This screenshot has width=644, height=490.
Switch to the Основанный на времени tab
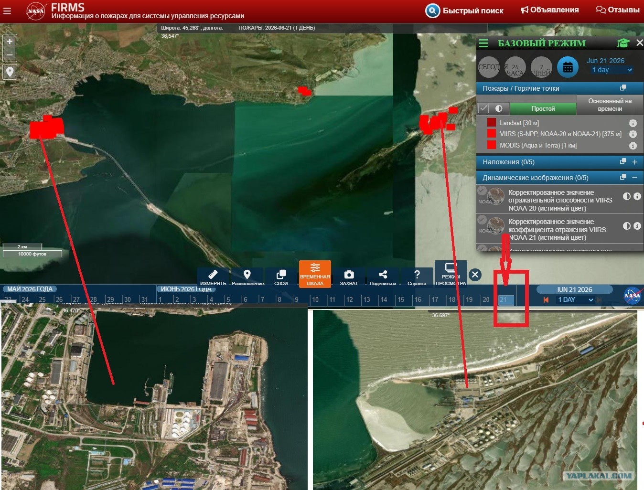[x=610, y=105]
